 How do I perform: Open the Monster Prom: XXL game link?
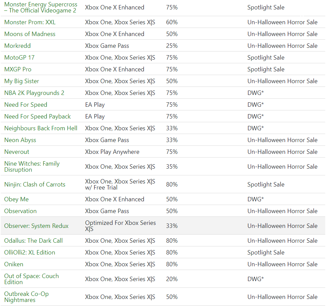coord(30,22)
